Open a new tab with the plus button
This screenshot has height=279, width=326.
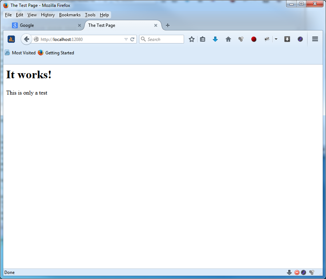coord(167,25)
